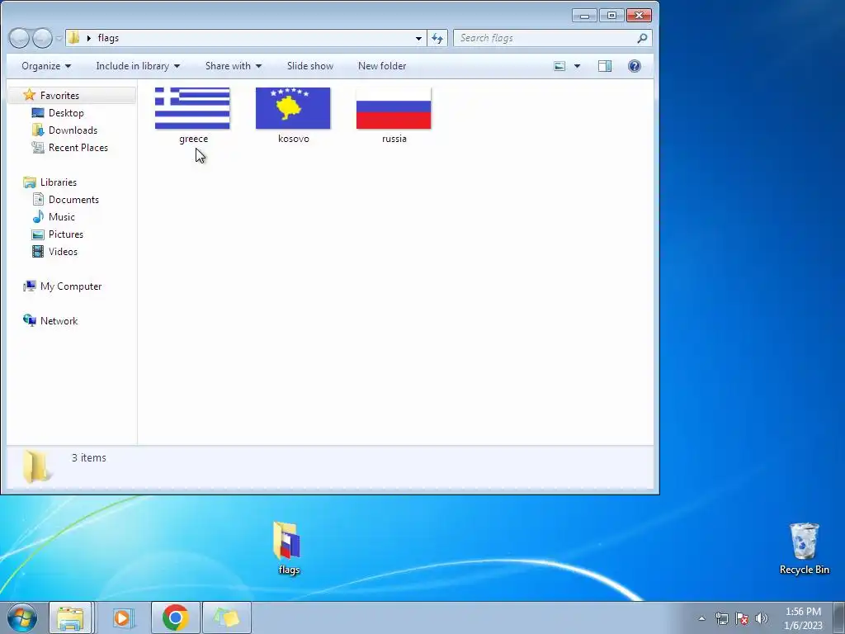845x634 pixels.
Task: Change your view icon button
Action: (560, 66)
